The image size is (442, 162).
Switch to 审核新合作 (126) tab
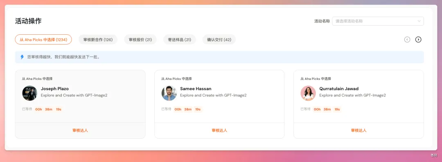pyautogui.click(x=98, y=40)
